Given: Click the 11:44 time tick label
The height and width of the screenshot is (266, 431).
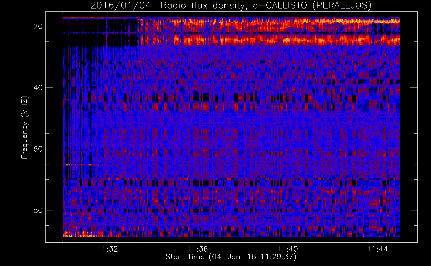Looking at the screenshot, I should [378, 249].
